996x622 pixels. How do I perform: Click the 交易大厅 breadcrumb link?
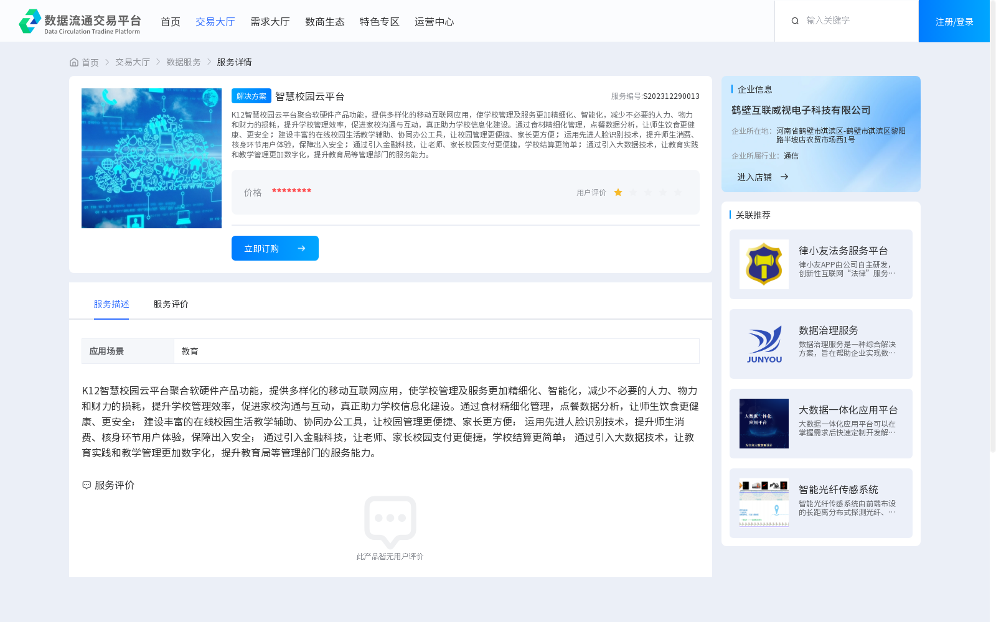[133, 62]
